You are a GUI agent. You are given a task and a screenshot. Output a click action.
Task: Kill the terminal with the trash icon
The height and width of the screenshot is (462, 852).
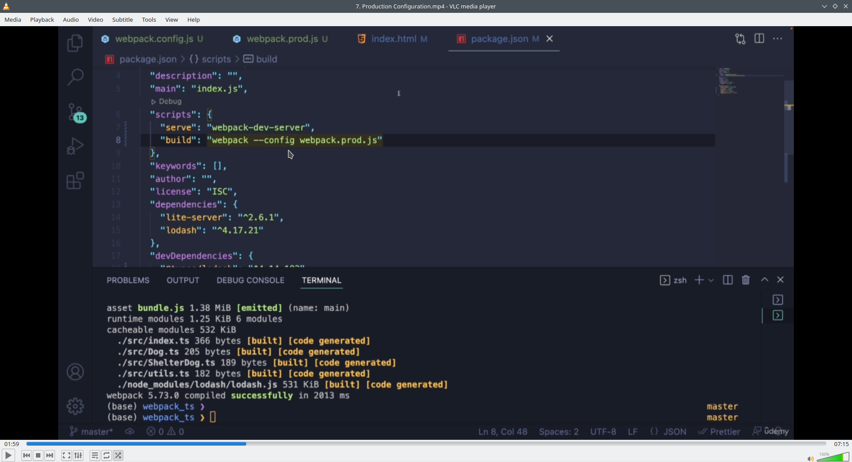point(746,280)
